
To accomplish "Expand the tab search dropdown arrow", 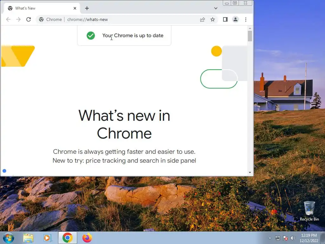I will [x=216, y=8].
